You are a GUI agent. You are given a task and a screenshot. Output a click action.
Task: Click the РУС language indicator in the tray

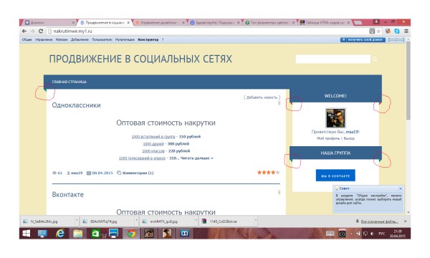[x=381, y=234]
